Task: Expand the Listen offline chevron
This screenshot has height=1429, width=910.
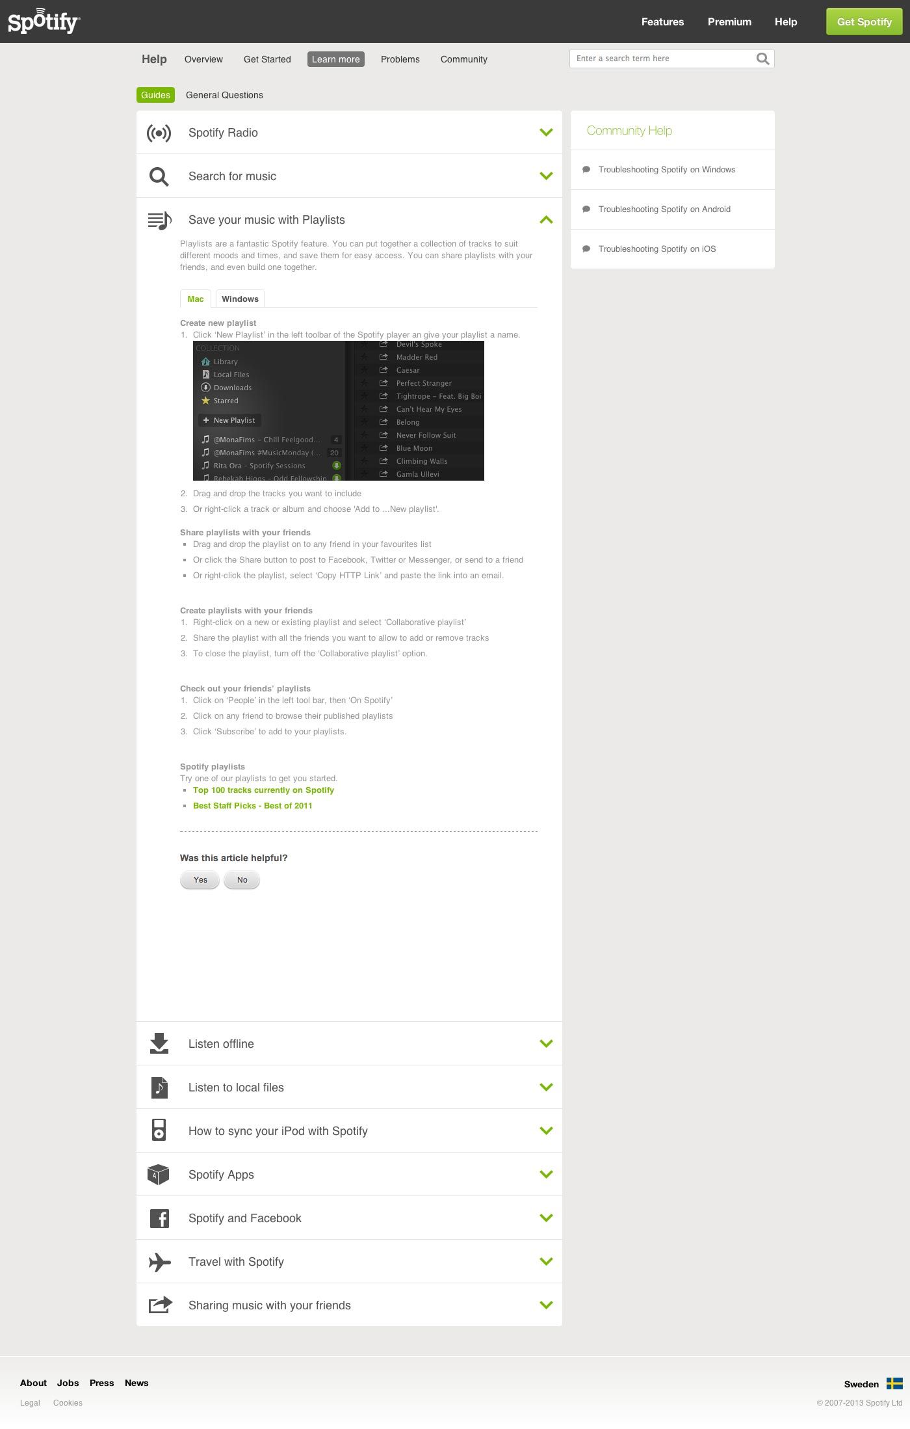Action: click(x=546, y=1043)
